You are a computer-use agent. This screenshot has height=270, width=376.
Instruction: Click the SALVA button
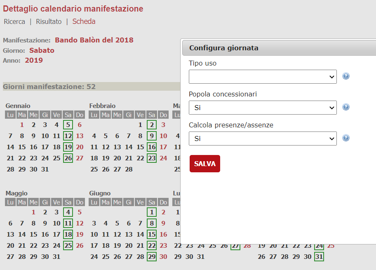pyautogui.click(x=204, y=163)
